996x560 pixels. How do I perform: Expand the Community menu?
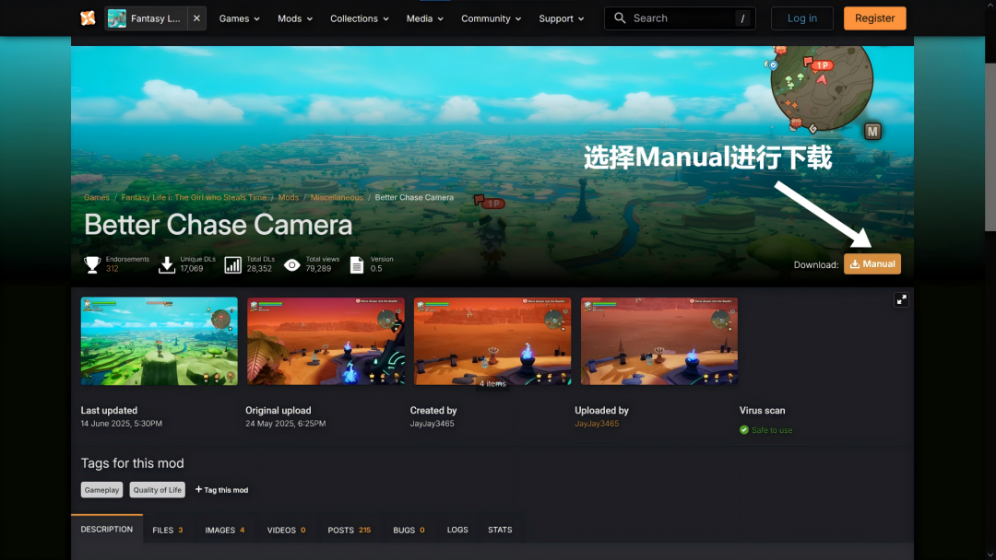click(x=491, y=18)
